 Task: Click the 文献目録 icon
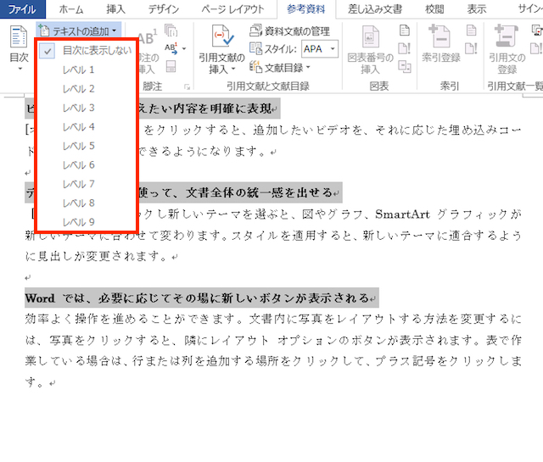255,67
